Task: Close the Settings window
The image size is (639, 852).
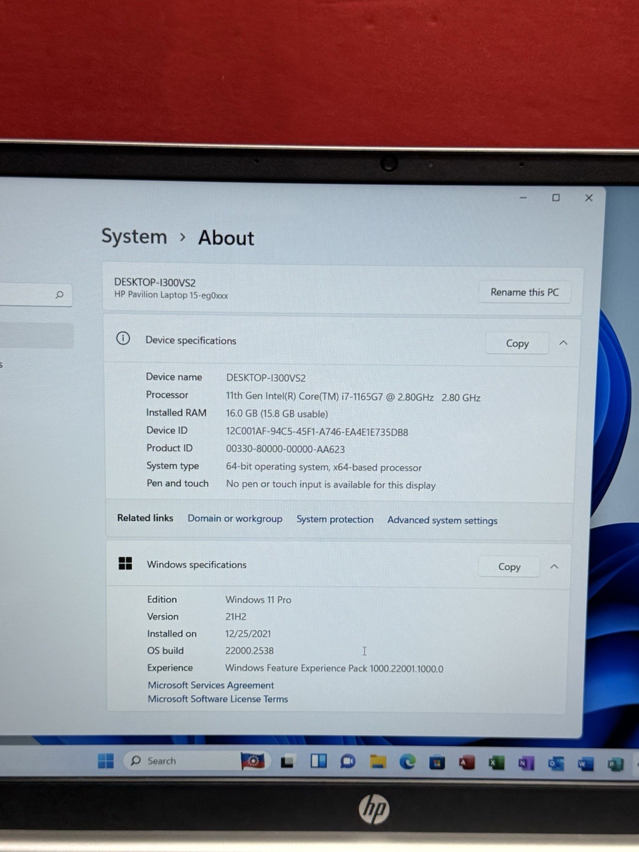Action: [x=589, y=198]
